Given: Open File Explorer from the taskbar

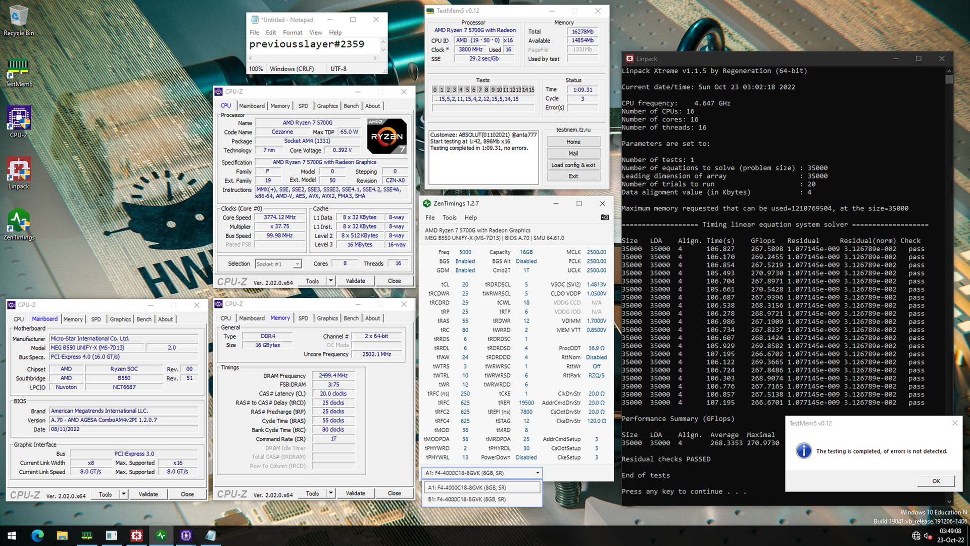Looking at the screenshot, I should (62, 535).
